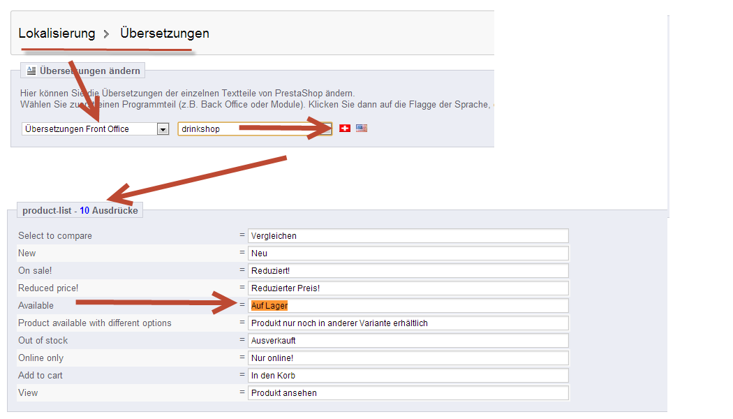Image resolution: width=733 pixels, height=419 pixels.
Task: Click the Lokalisierung breadcrumb
Action: pos(57,34)
